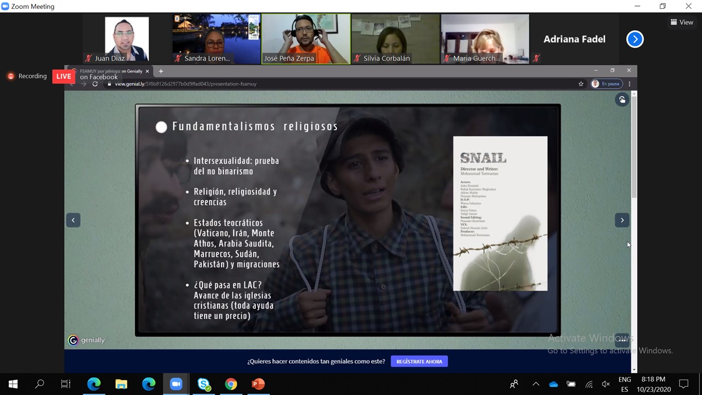Select the FSAMUY Genially browser tab
Image resolution: width=702 pixels, height=395 pixels.
[110, 71]
